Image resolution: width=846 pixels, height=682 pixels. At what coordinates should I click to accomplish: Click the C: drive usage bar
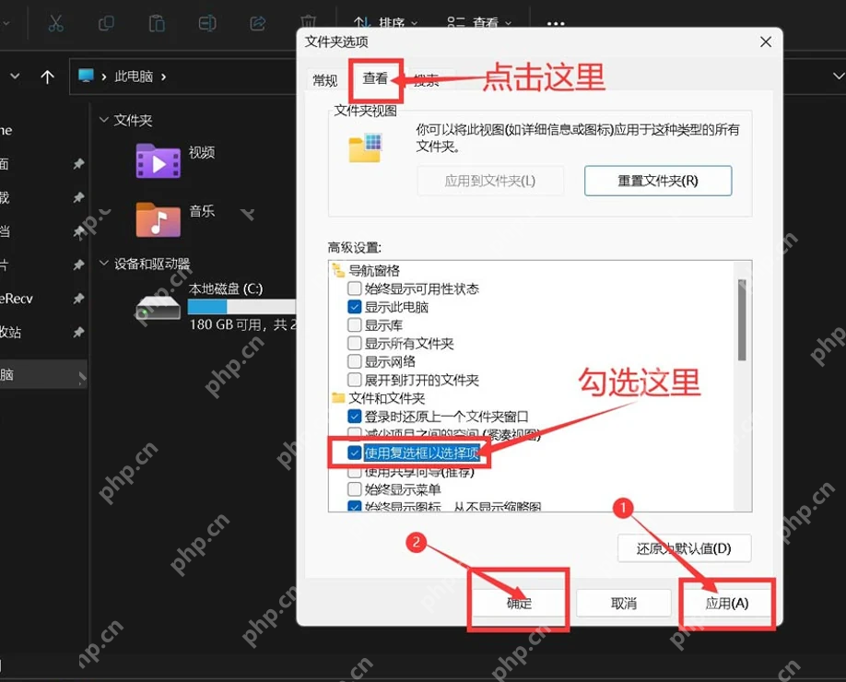click(241, 307)
